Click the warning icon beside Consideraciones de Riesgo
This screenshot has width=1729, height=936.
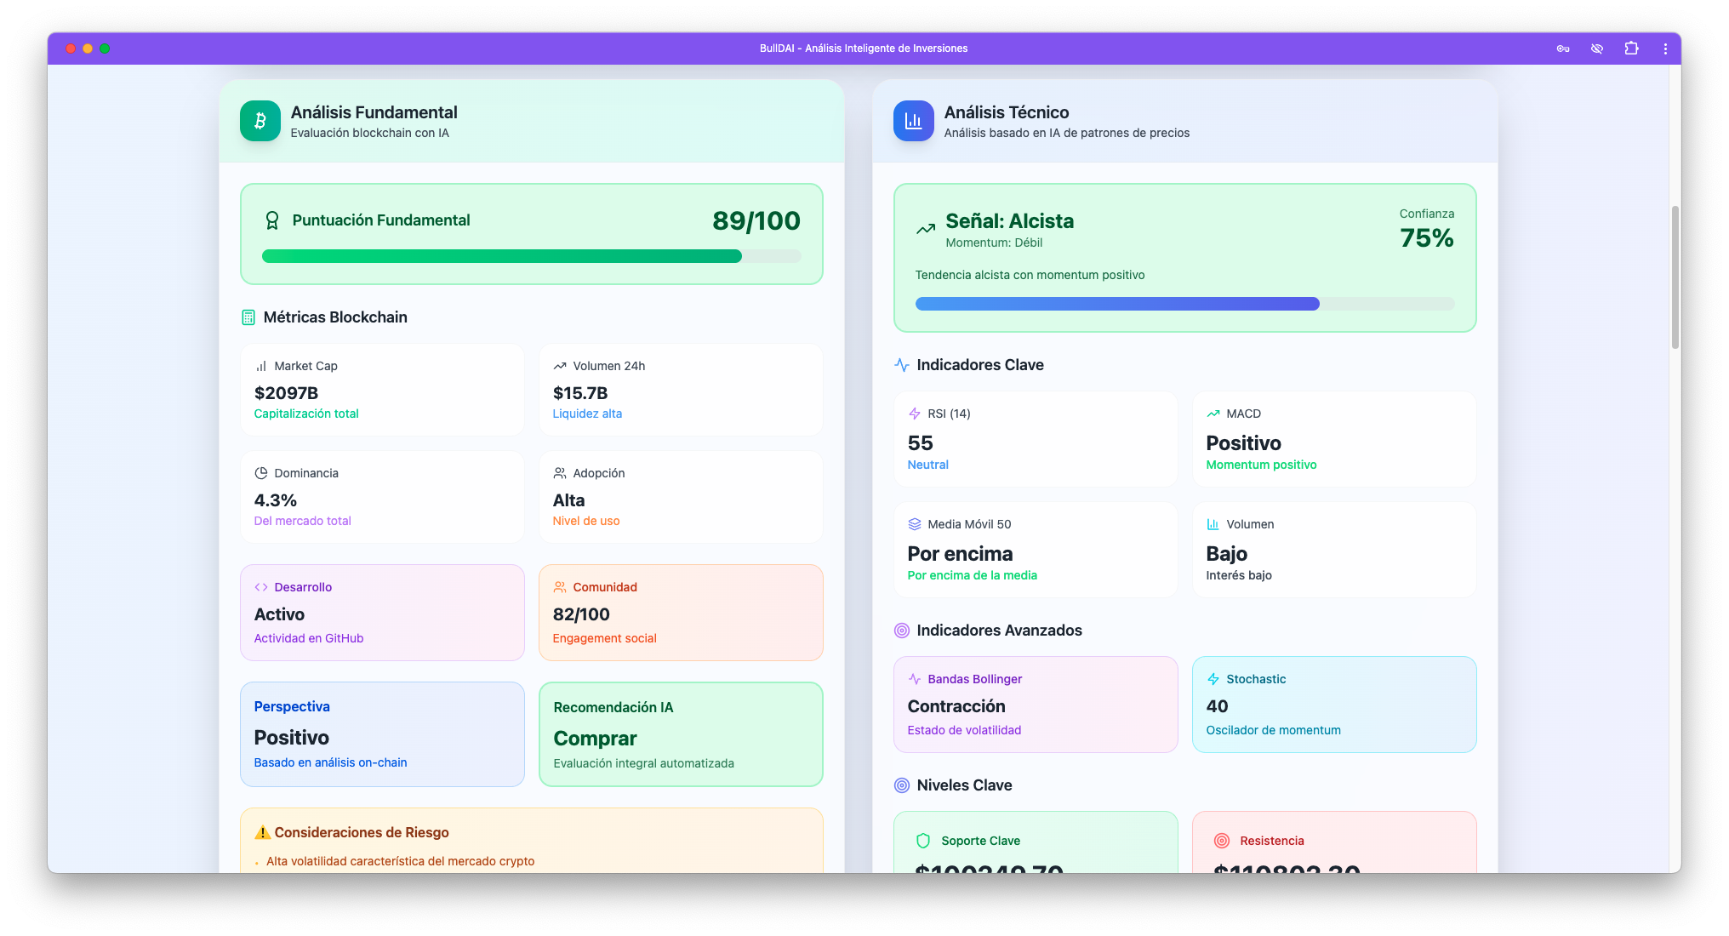pyautogui.click(x=263, y=833)
